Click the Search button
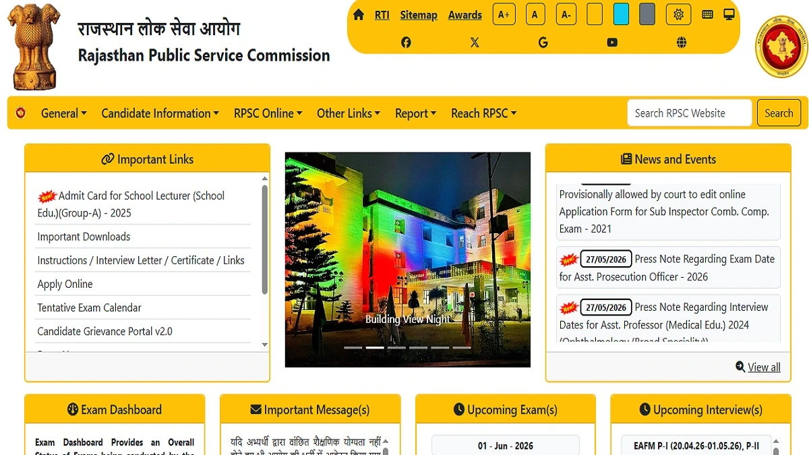Viewport: 809px width, 455px height. tap(779, 113)
